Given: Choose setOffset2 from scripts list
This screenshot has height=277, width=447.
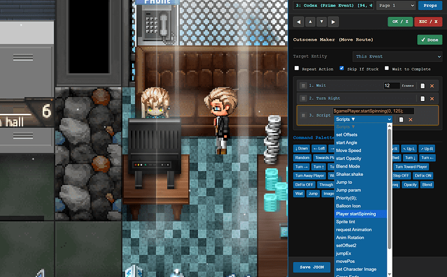Looking at the screenshot, I should tap(361, 245).
